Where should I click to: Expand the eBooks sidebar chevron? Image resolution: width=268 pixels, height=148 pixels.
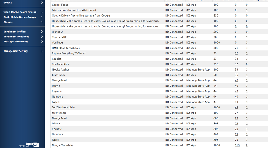42,3
